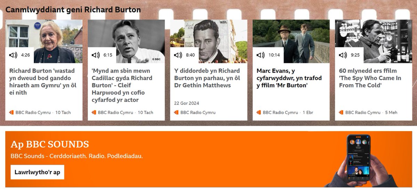Screen dimensions: 417x192
Task: Click BBC Sounds logo under 'Spy Who Came' card
Action: pos(341,112)
